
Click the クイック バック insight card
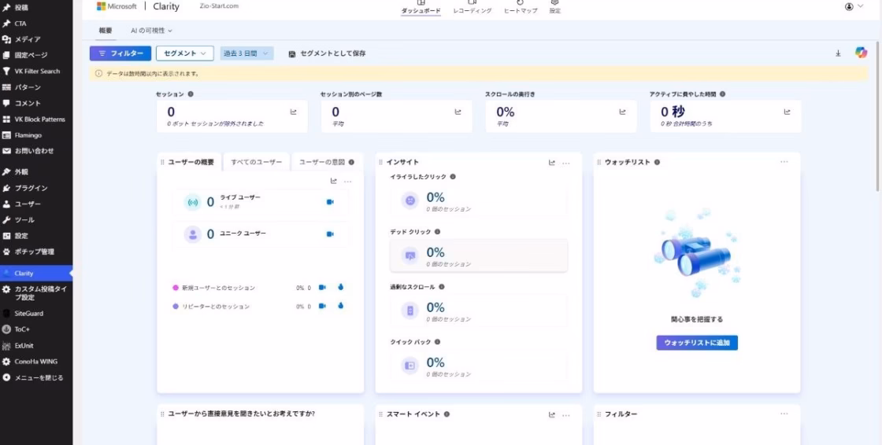tap(479, 366)
